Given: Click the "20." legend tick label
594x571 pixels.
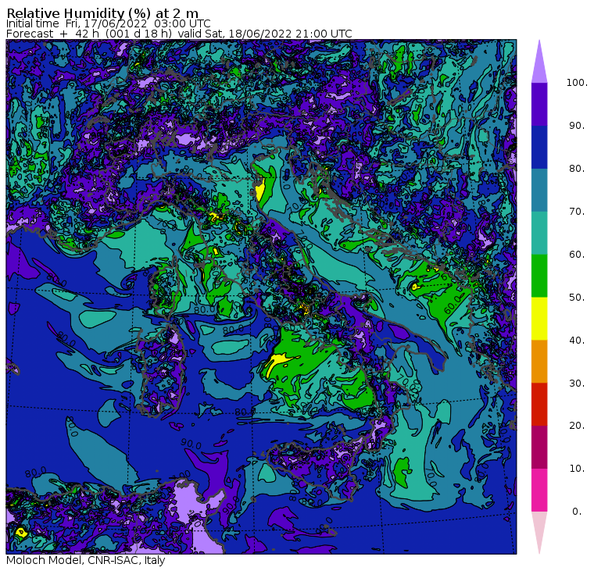Looking at the screenshot, I should 577,426.
